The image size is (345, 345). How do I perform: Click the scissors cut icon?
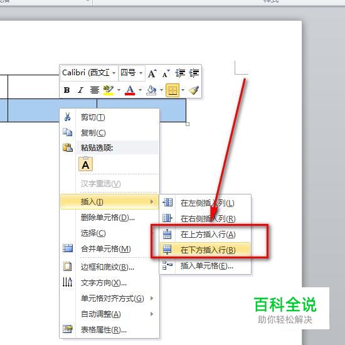[x=68, y=117]
